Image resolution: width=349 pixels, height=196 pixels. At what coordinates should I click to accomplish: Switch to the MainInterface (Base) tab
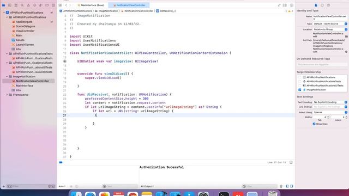[91, 5]
